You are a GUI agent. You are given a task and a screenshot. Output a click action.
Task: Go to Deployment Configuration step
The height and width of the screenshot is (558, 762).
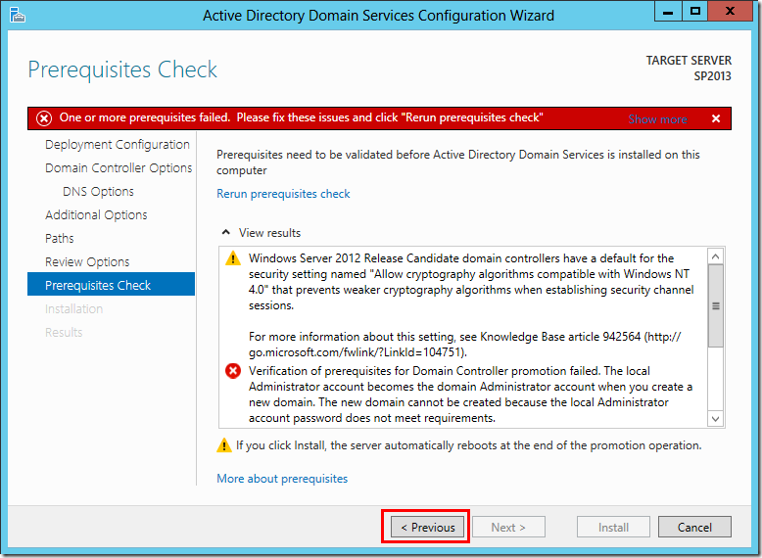pyautogui.click(x=117, y=145)
